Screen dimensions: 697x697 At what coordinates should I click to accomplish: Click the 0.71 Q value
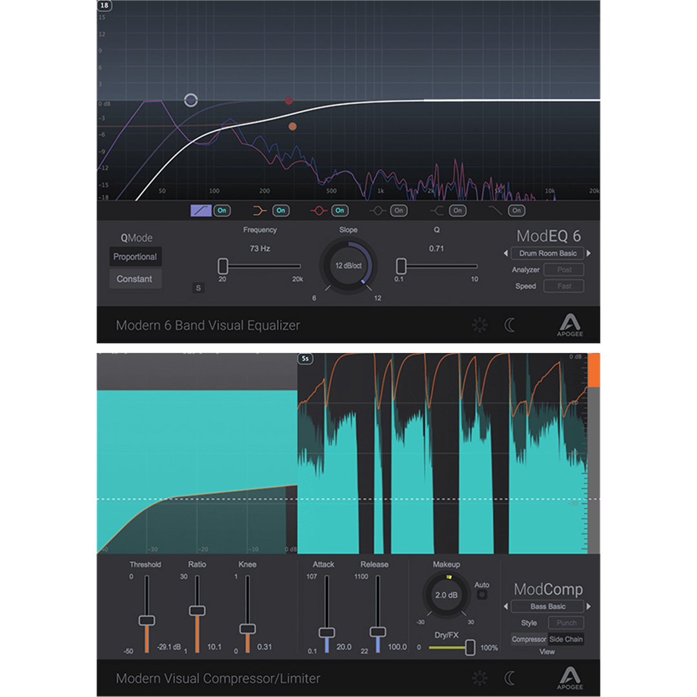(436, 248)
